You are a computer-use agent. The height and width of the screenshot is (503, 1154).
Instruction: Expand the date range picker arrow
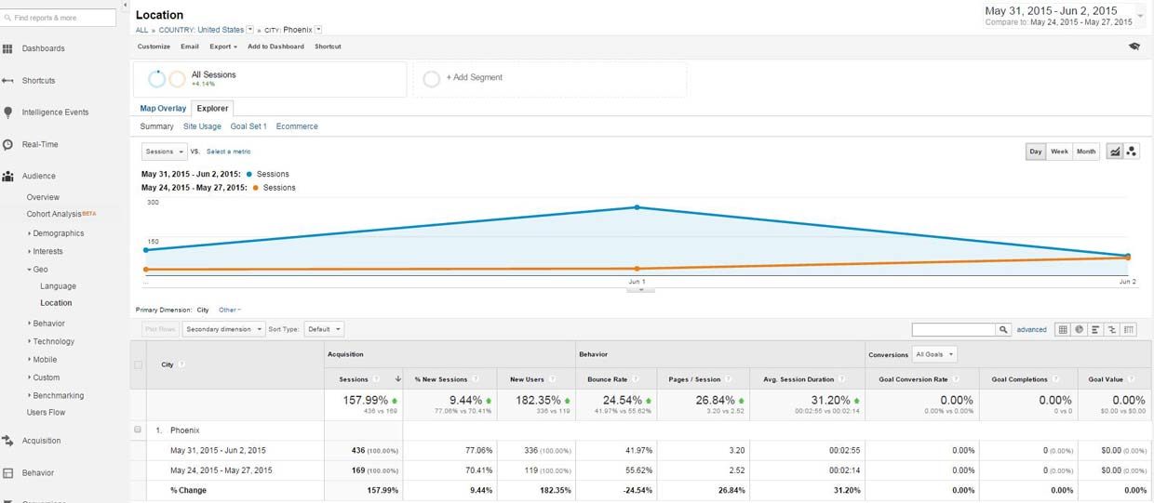(x=1140, y=16)
